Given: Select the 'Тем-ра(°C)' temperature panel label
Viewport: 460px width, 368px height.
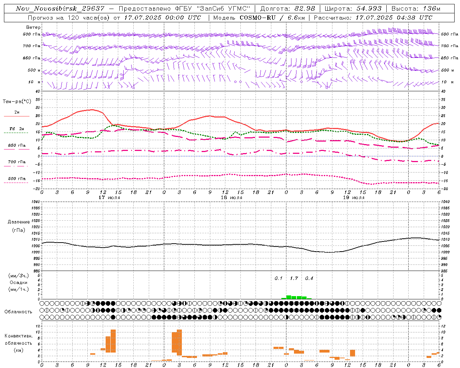Looking at the screenshot, I should pyautogui.click(x=17, y=102).
